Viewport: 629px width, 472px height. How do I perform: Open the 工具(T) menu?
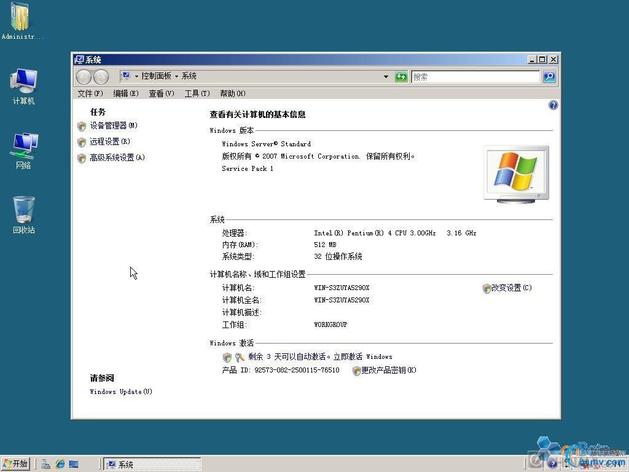point(197,93)
